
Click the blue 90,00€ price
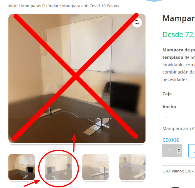171,140
